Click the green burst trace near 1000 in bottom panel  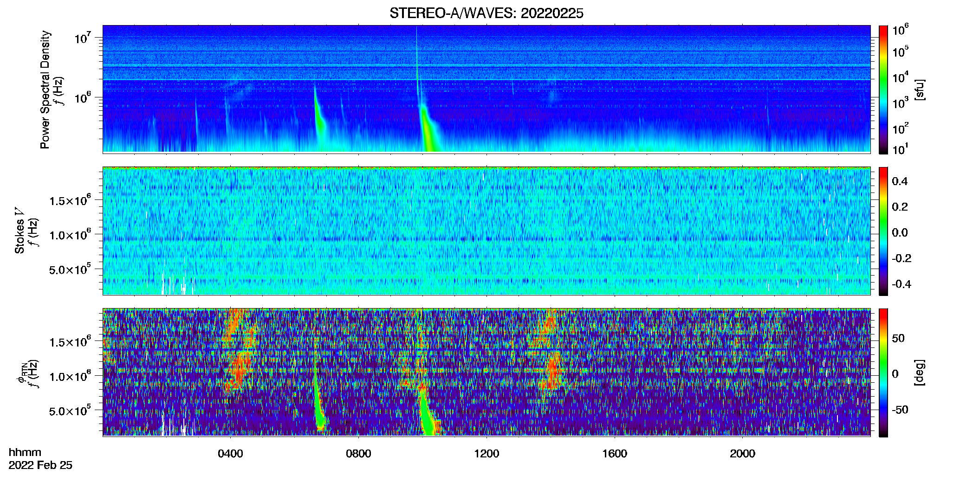427,413
